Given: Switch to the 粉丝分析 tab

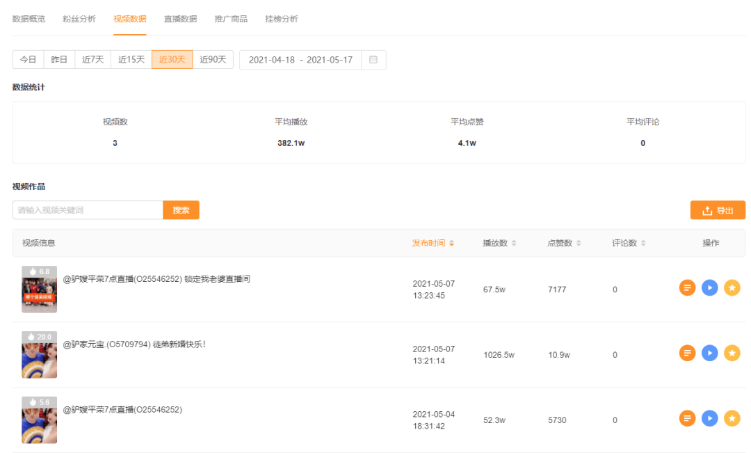Looking at the screenshot, I should tap(79, 19).
